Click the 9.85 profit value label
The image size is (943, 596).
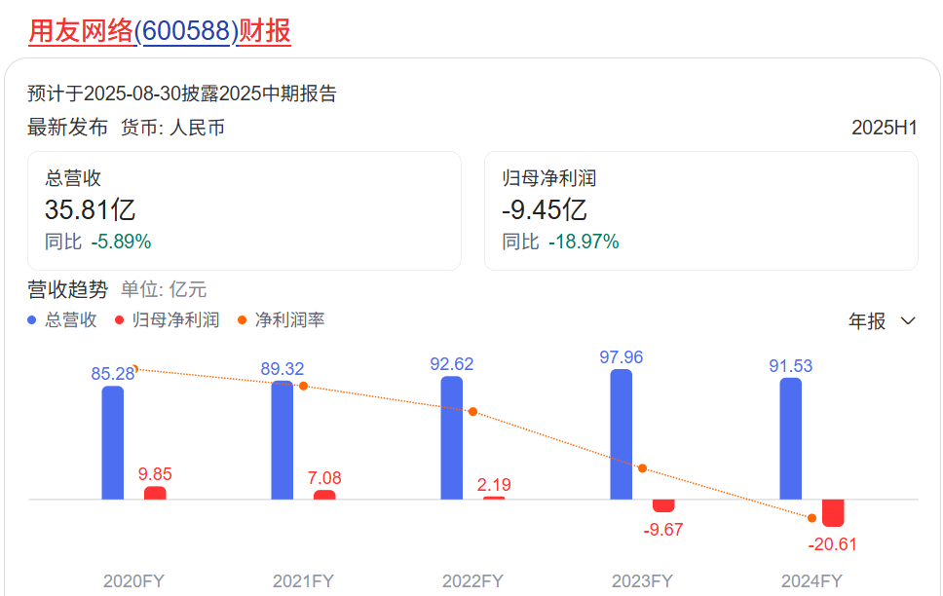(x=155, y=474)
